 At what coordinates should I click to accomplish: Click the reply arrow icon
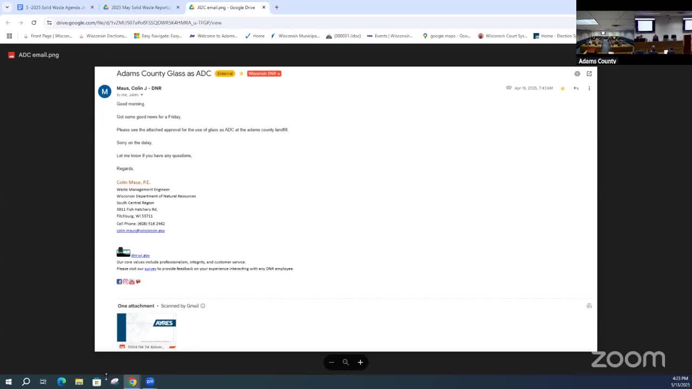(x=576, y=88)
